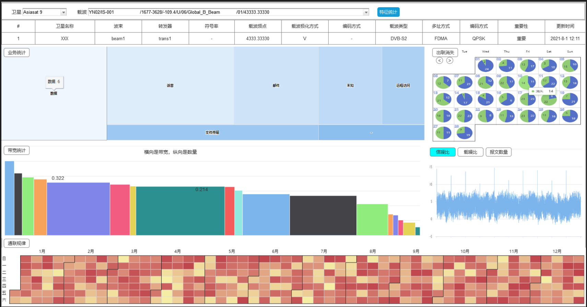Click the 载波极化方式 column header
This screenshot has height=307, width=587.
[x=305, y=26]
